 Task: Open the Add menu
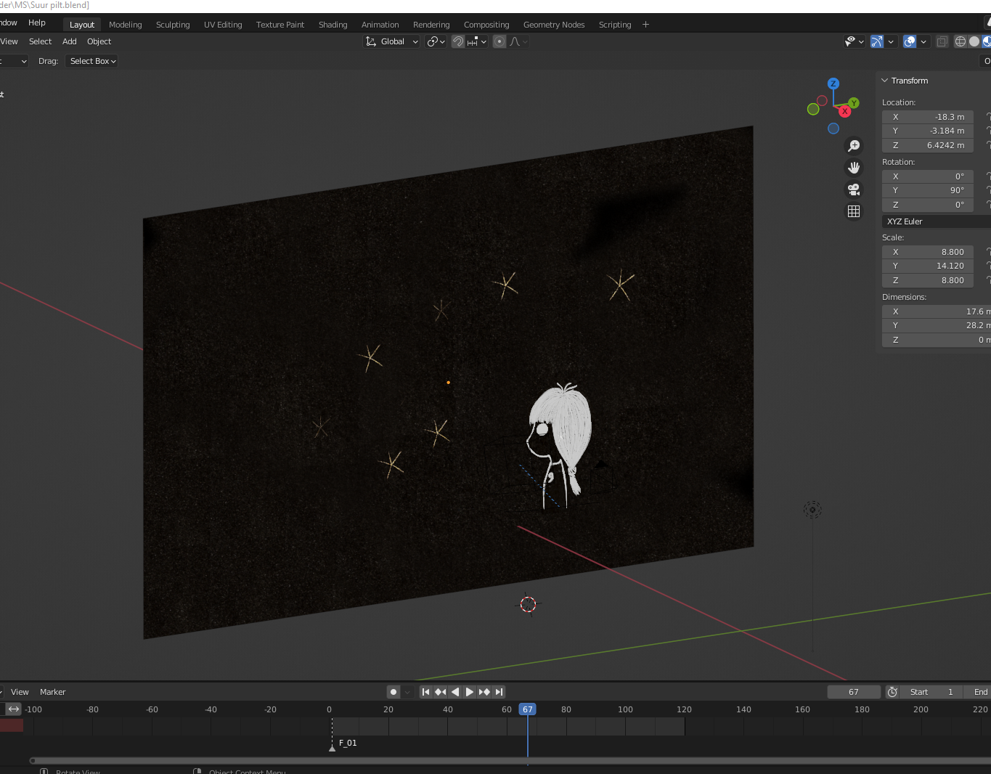coord(70,41)
